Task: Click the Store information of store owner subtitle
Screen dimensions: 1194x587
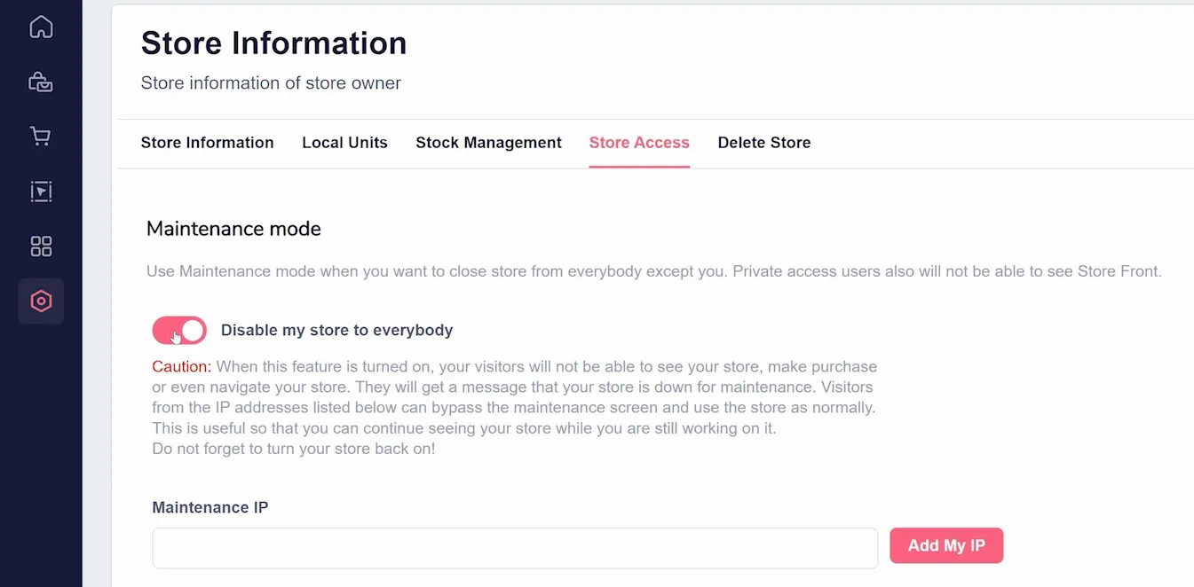Action: pyautogui.click(x=271, y=83)
